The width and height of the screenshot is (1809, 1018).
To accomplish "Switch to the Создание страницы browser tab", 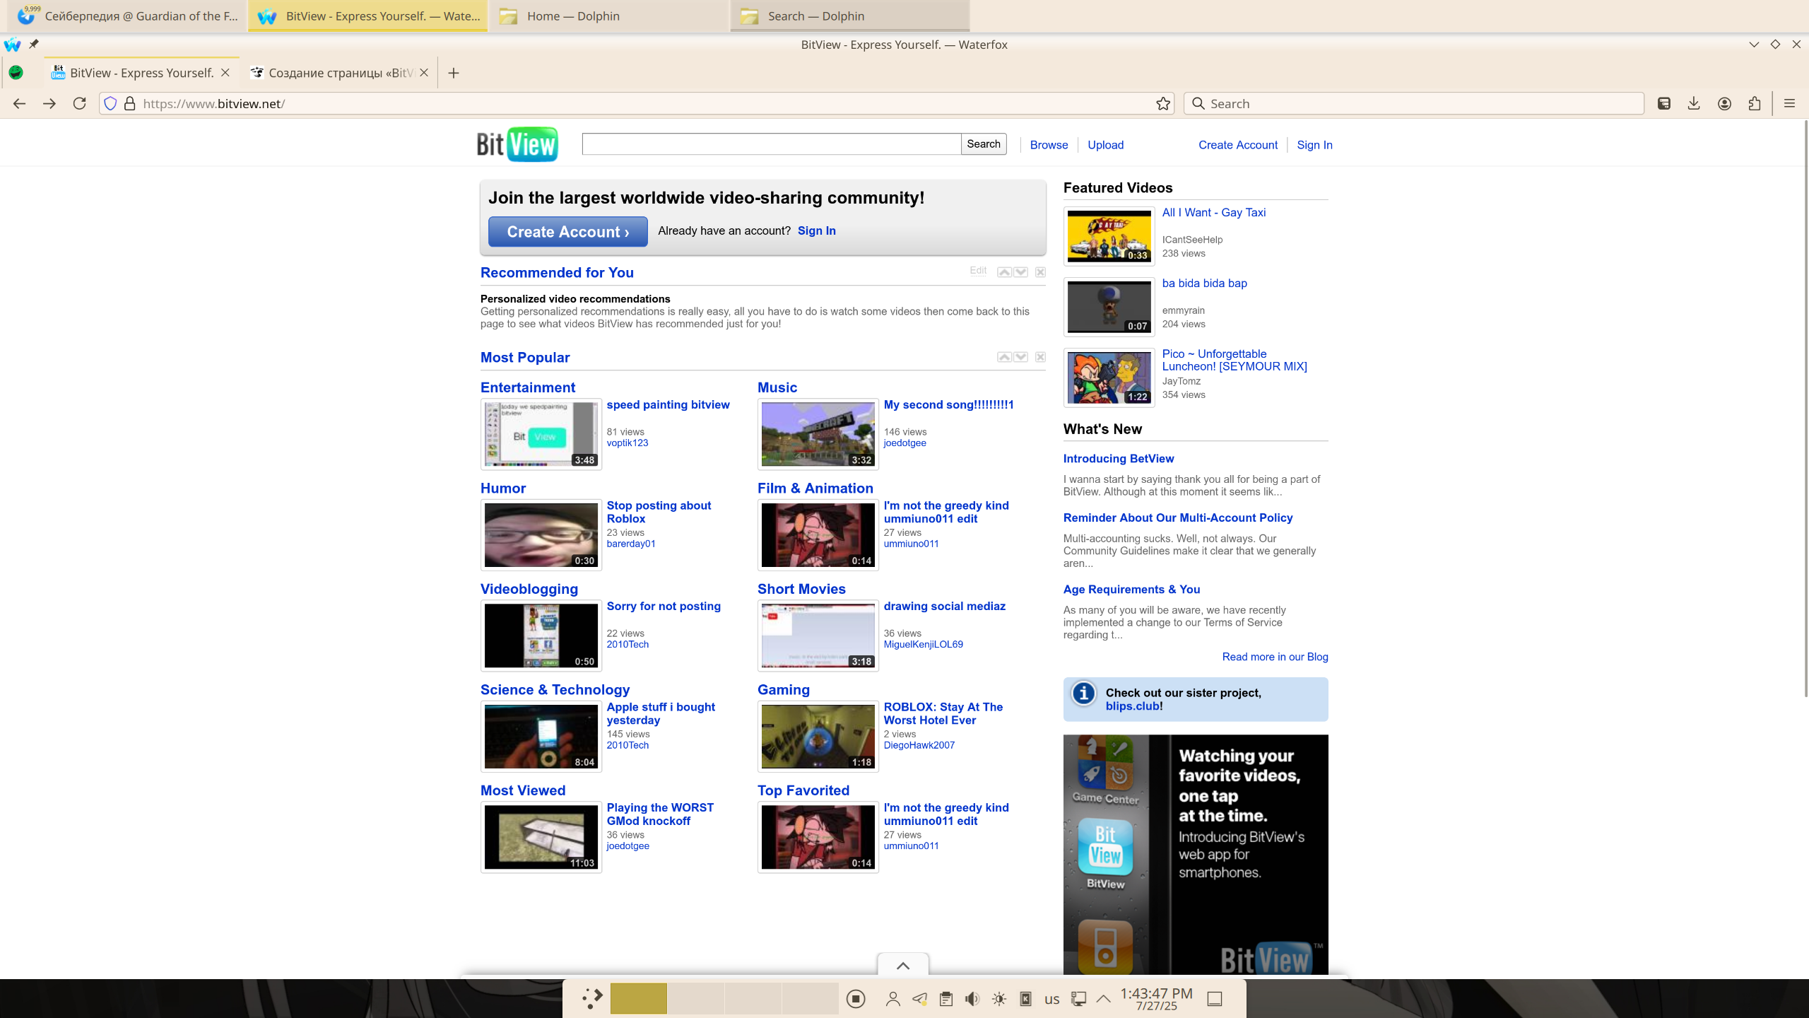I will (332, 73).
